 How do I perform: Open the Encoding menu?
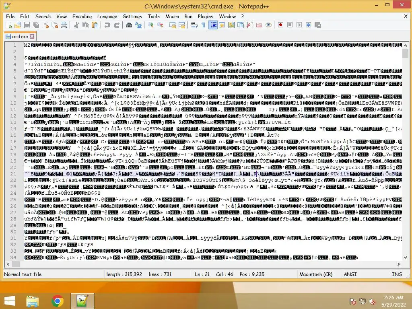pos(82,16)
